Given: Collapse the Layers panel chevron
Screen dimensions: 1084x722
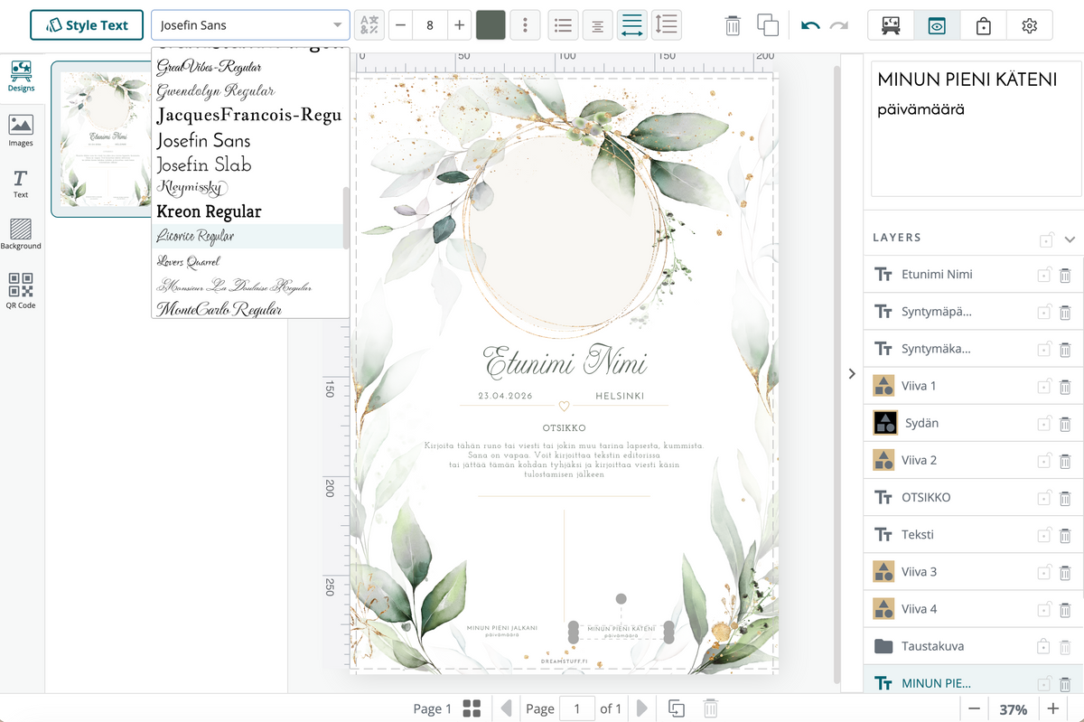Looking at the screenshot, I should click(x=1070, y=239).
